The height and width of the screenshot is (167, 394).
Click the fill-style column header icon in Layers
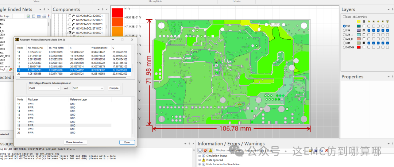(364, 22)
